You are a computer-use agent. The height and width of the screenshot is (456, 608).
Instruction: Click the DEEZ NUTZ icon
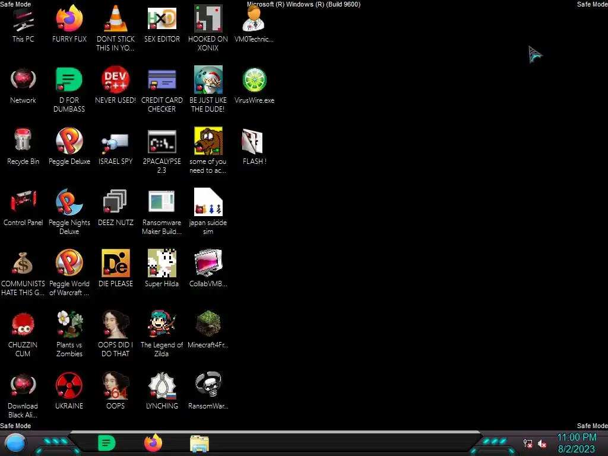coord(115,201)
